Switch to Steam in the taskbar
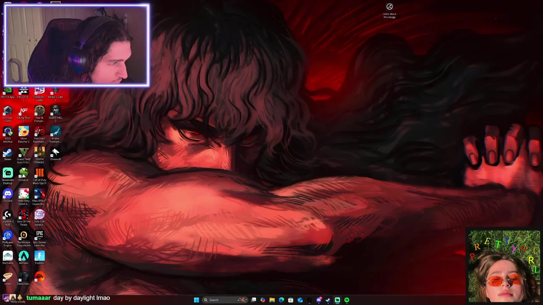 tap(328, 300)
